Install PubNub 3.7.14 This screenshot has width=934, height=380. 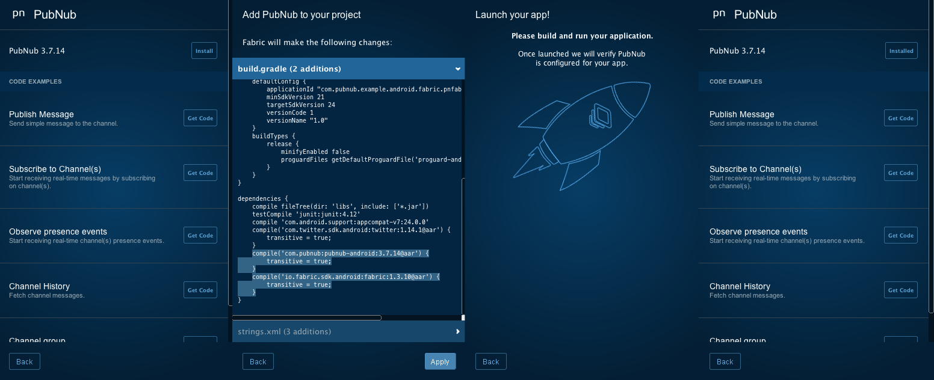(x=204, y=51)
